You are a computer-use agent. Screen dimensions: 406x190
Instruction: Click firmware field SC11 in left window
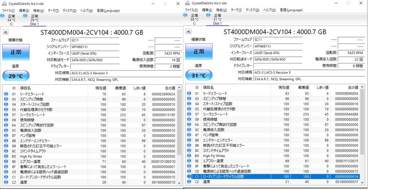tap(95, 40)
